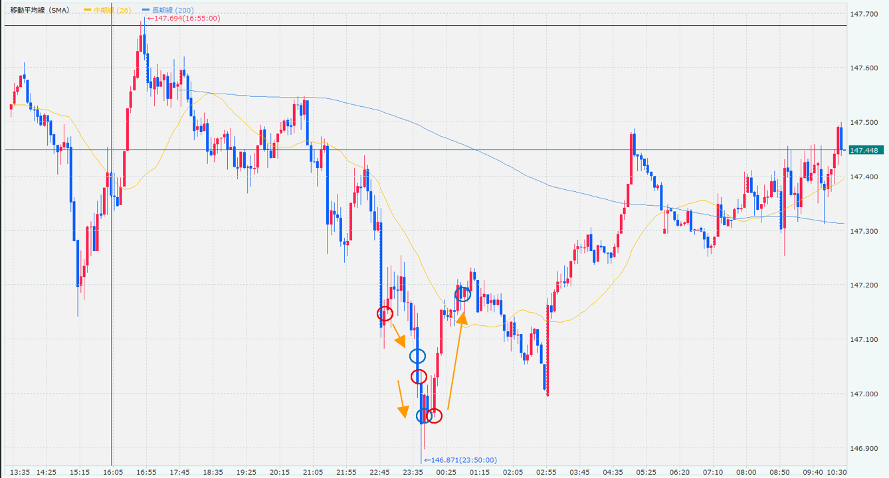Click the 10:30 time axis label
The width and height of the screenshot is (889, 478).
[837, 472]
